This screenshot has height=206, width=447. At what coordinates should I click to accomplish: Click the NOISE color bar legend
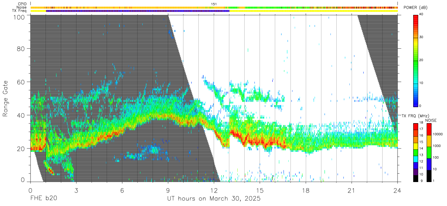(428, 152)
